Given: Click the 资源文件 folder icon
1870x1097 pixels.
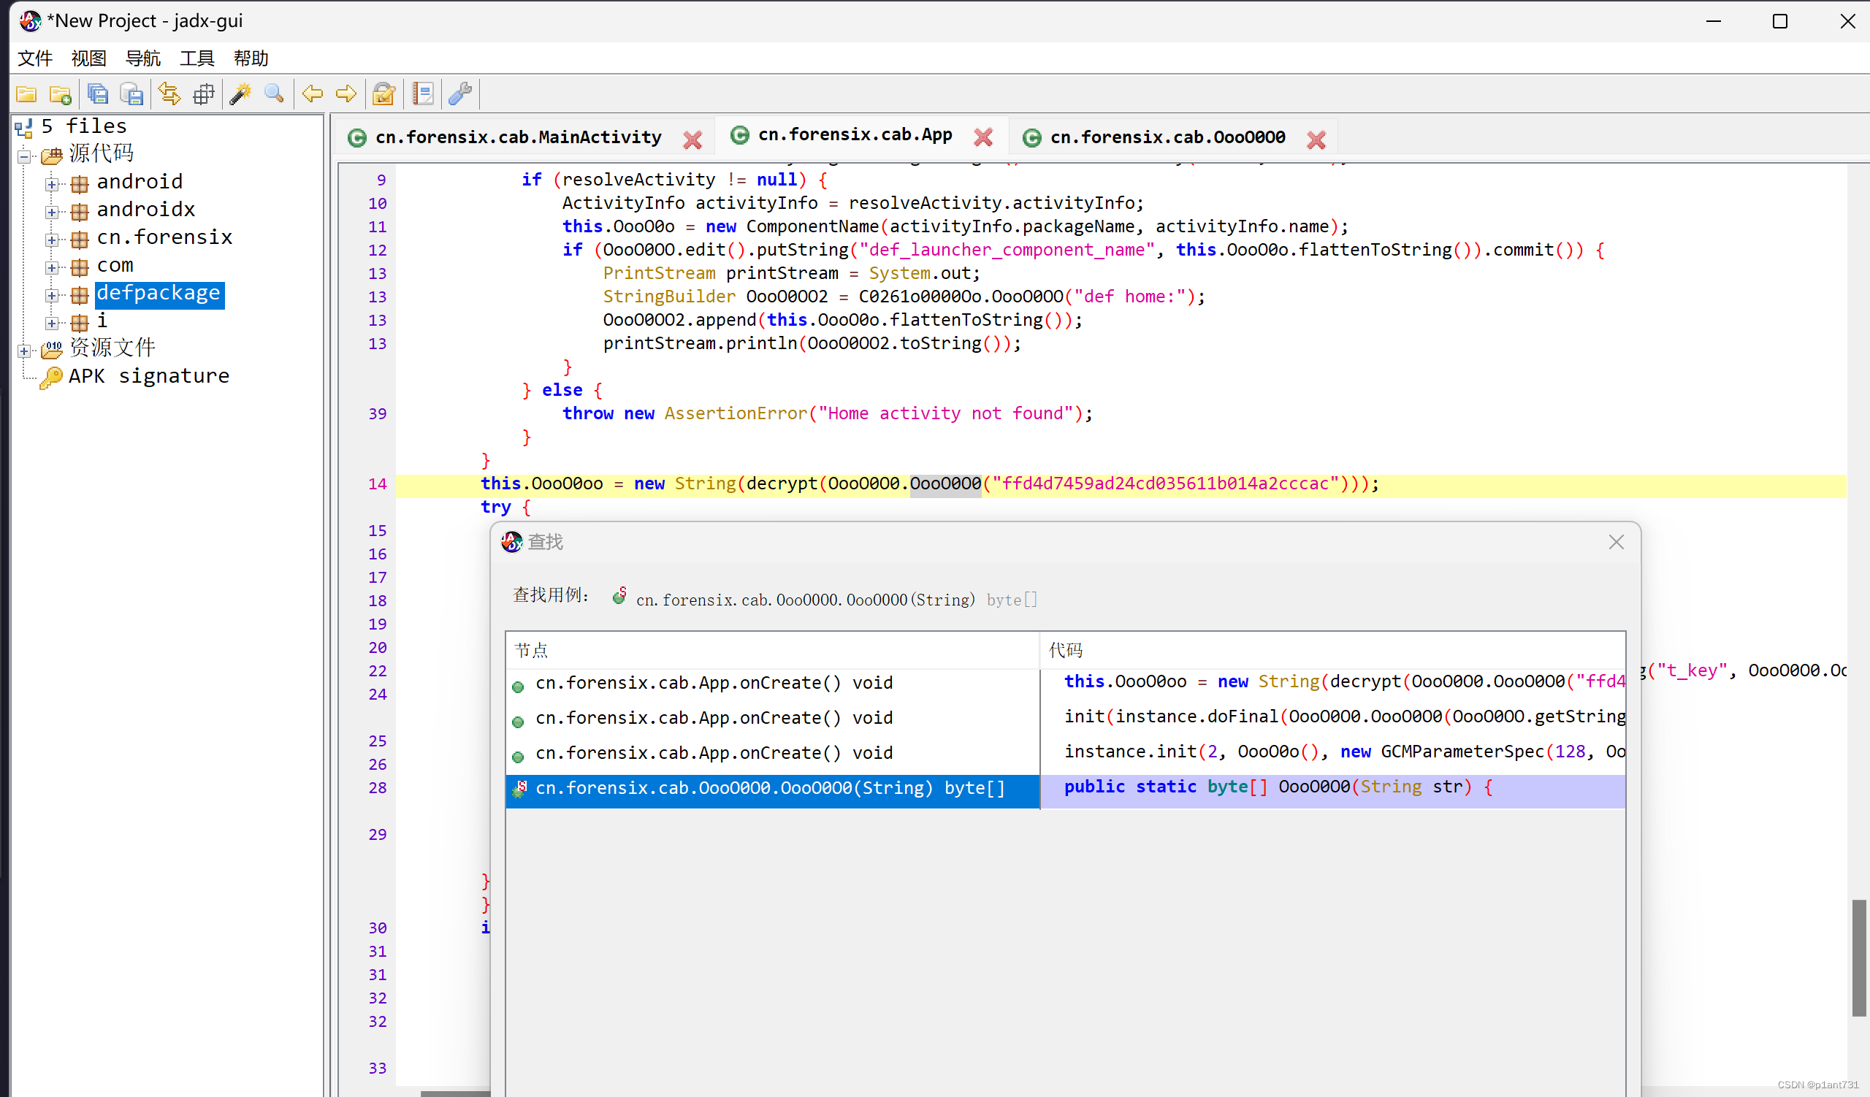Looking at the screenshot, I should click(51, 349).
